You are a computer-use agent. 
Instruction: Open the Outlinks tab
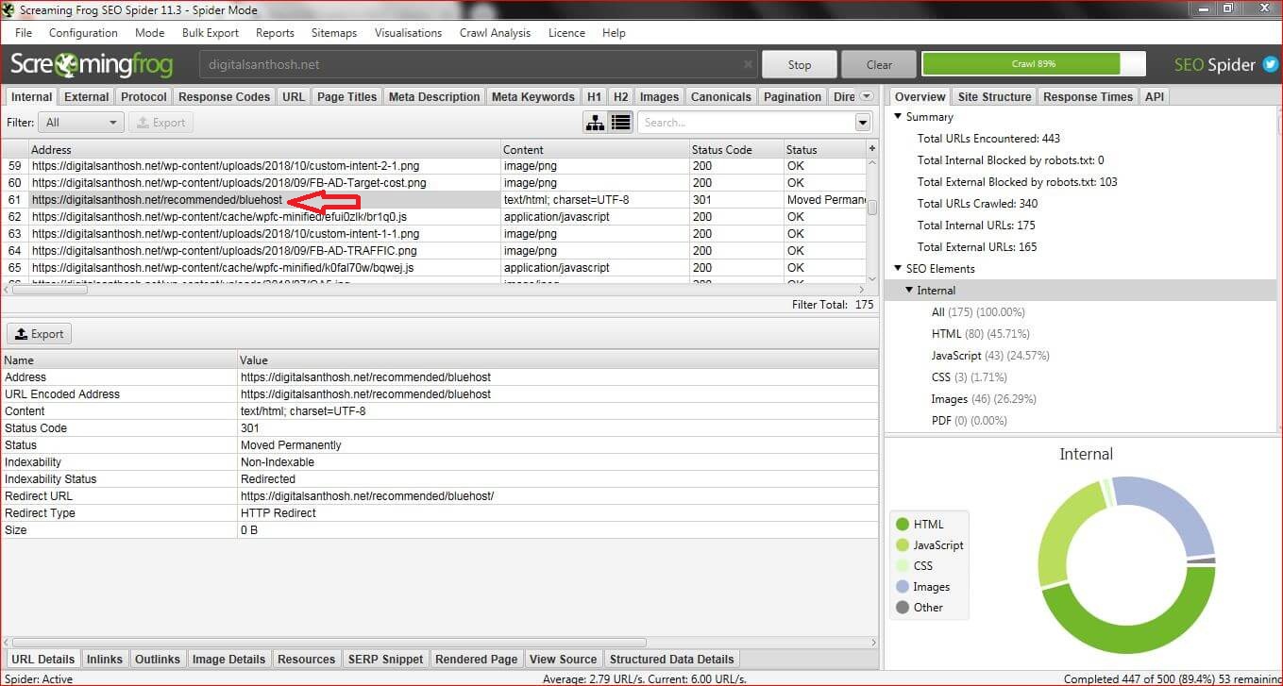pyautogui.click(x=158, y=659)
